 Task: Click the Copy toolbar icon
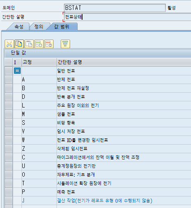coord(19,44)
